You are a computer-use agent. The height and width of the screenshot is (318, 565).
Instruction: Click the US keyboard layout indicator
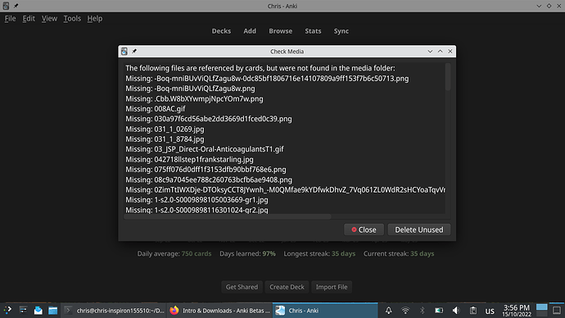(490, 311)
